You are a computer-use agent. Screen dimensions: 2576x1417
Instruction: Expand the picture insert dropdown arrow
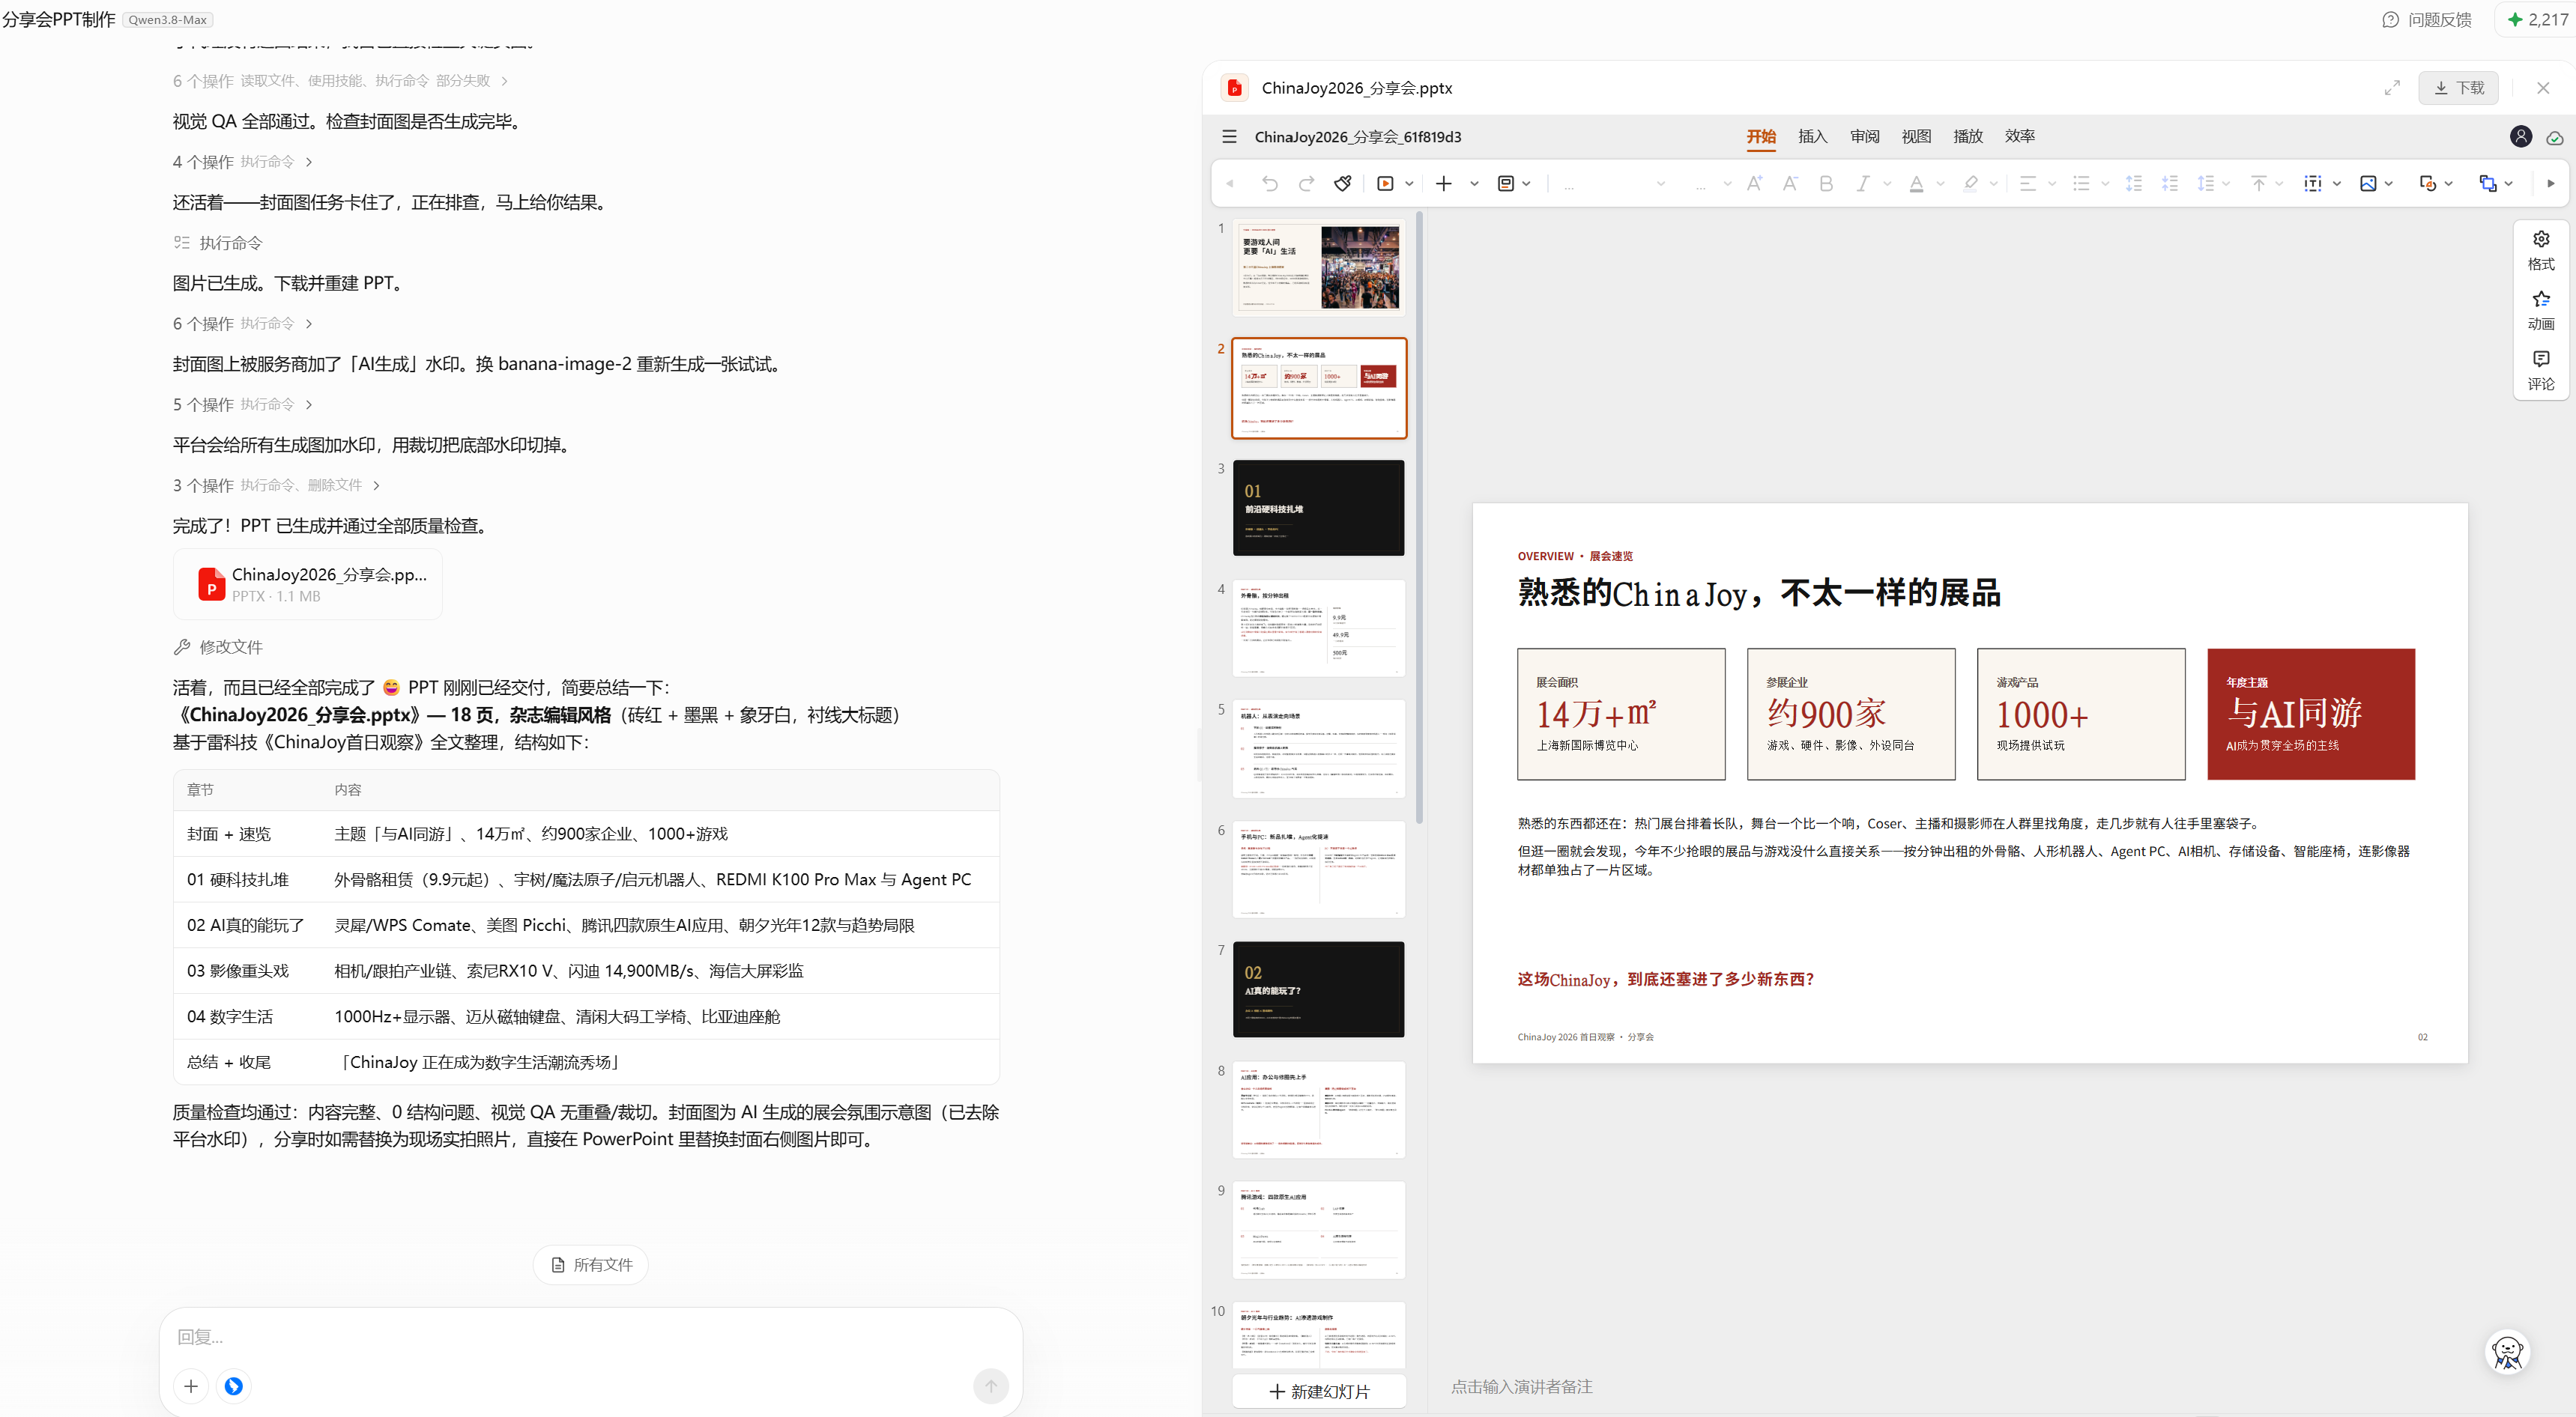(x=2388, y=184)
